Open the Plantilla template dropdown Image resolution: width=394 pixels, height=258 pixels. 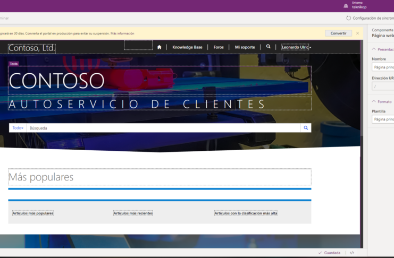(x=383, y=119)
